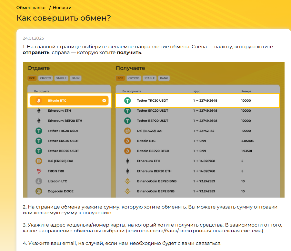
Task: Select the CRYPTO filter under Отдаете
Action: click(x=45, y=78)
